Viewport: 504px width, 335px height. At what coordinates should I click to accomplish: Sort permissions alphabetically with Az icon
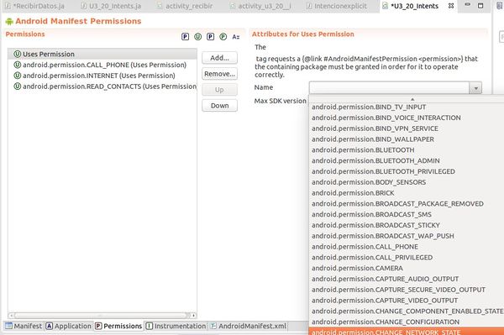236,37
